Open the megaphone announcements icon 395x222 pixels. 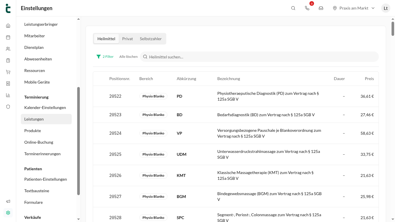(x=8, y=201)
